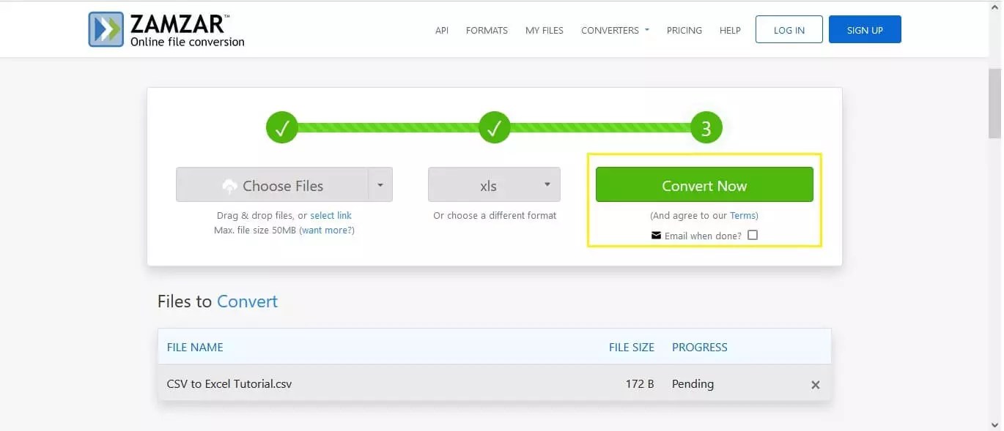
Task: Go to MY FILES
Action: click(544, 30)
